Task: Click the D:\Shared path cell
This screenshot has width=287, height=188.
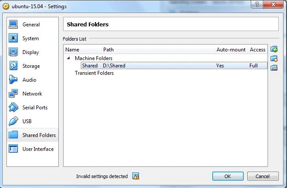Action: pos(114,66)
